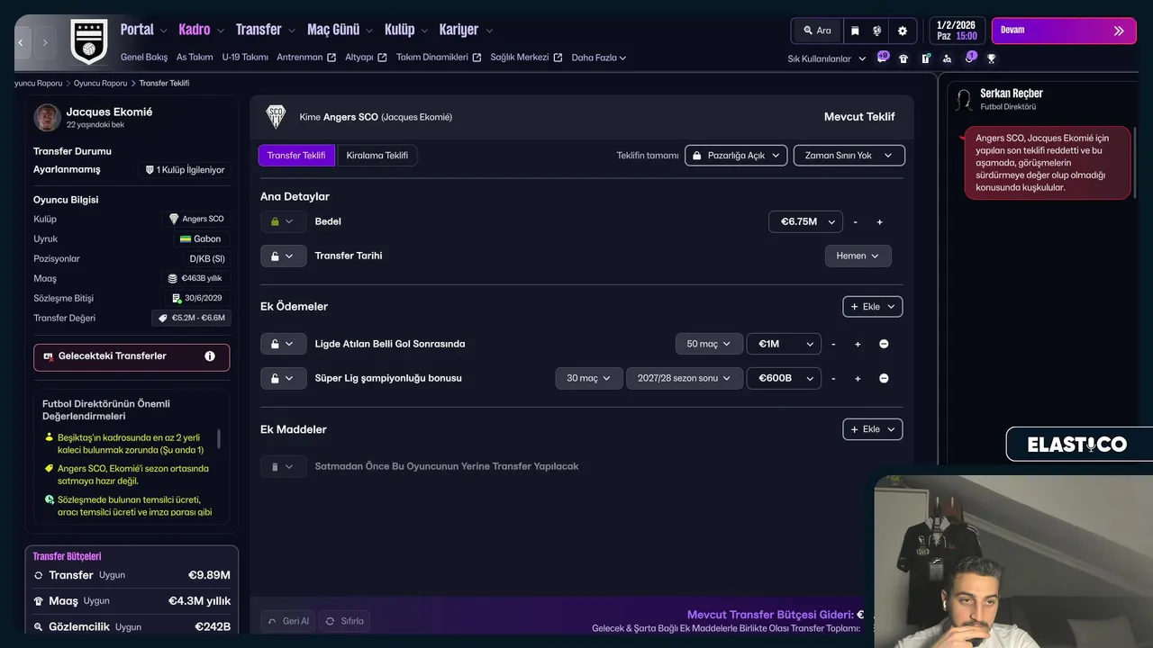Toggle lock on Ligde Atılan Belli Gol row

pos(283,344)
